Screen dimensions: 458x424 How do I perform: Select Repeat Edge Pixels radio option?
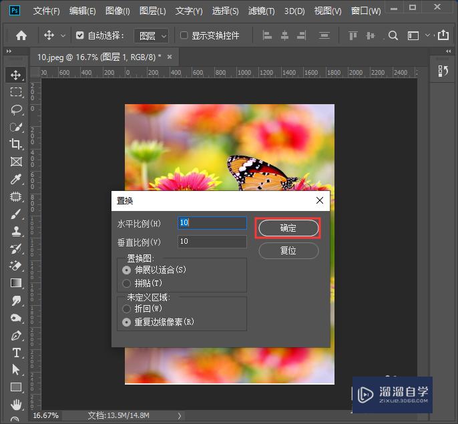(x=126, y=323)
